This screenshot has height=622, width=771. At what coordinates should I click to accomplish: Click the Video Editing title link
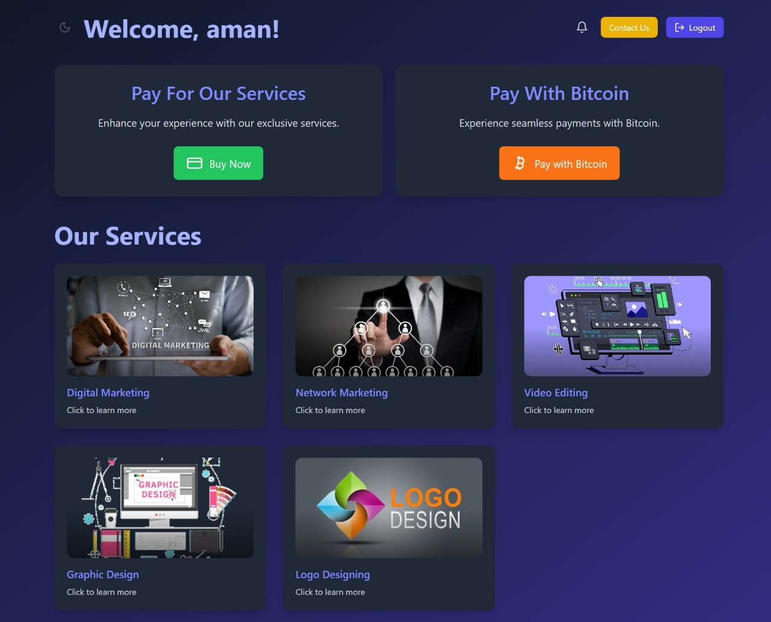(x=556, y=393)
